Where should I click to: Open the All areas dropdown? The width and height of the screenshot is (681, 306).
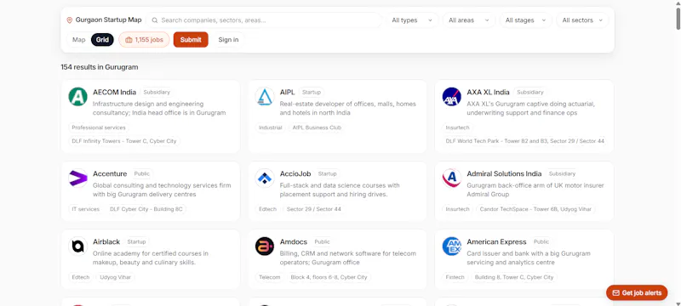coord(469,20)
